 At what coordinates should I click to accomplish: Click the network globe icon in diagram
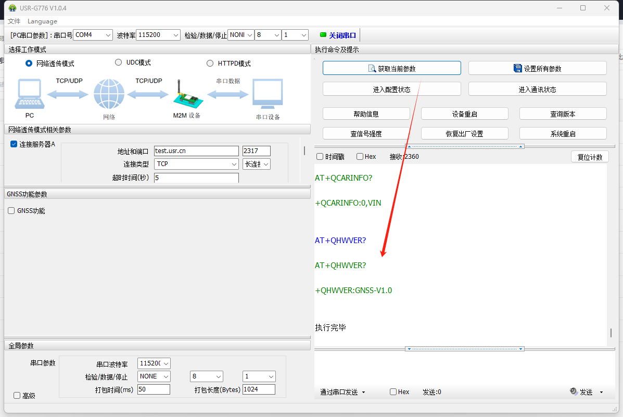109,94
